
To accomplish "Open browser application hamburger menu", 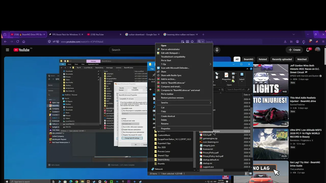I will (323, 42).
